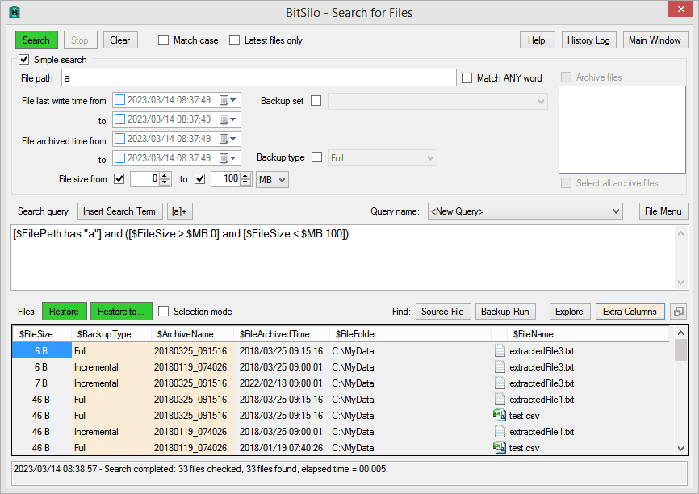Viewport: 699px width, 494px height.
Task: Enable the File last write time from date checkbox
Action: pyautogui.click(x=120, y=100)
